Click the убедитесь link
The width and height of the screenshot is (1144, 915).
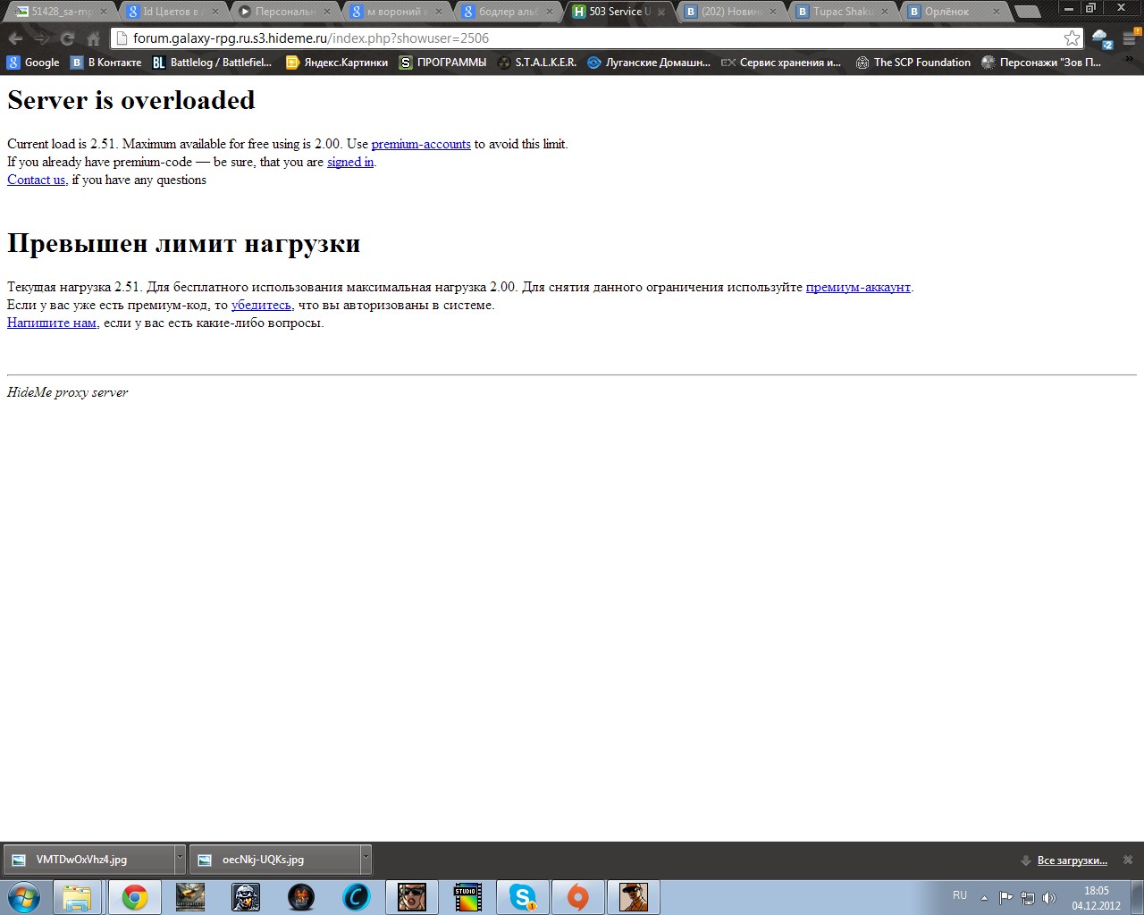tap(261, 305)
